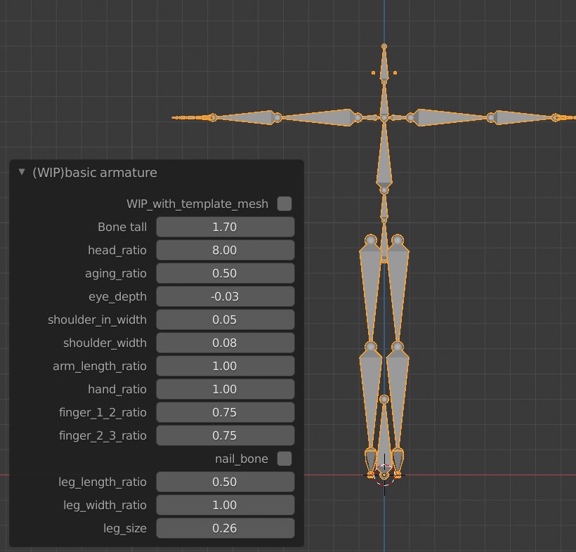This screenshot has width=576, height=552.
Task: Click the eye_depth value field
Action: (x=225, y=296)
